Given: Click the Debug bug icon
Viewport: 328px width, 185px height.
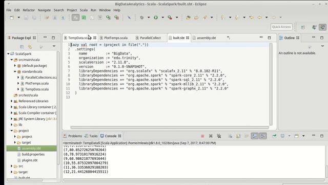Looking at the screenshot, I should point(141,17).
